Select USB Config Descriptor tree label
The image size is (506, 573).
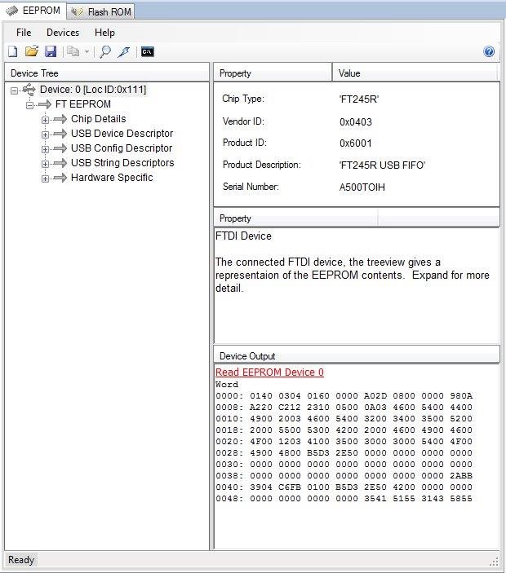coord(122,148)
